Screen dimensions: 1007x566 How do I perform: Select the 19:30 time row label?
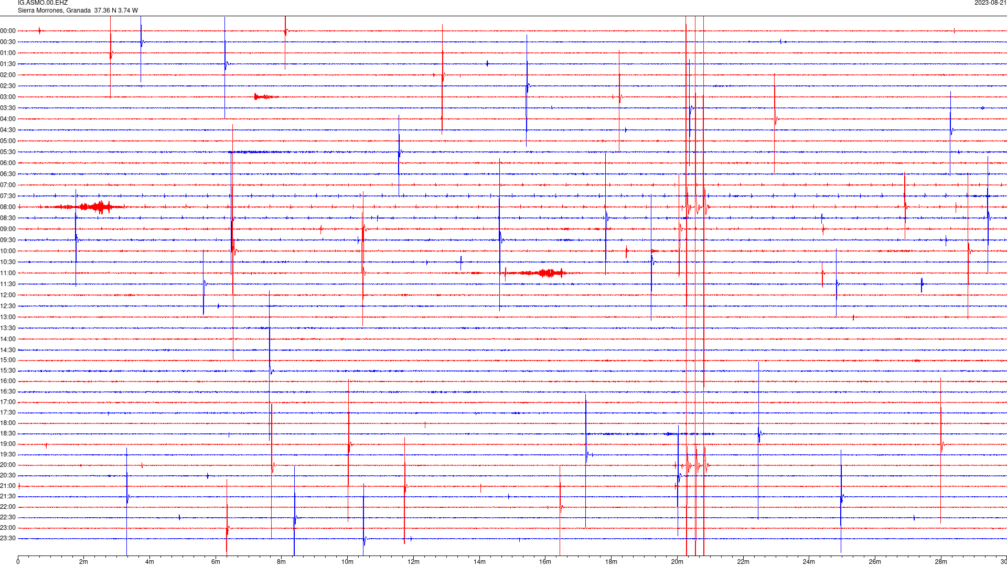(x=8, y=454)
